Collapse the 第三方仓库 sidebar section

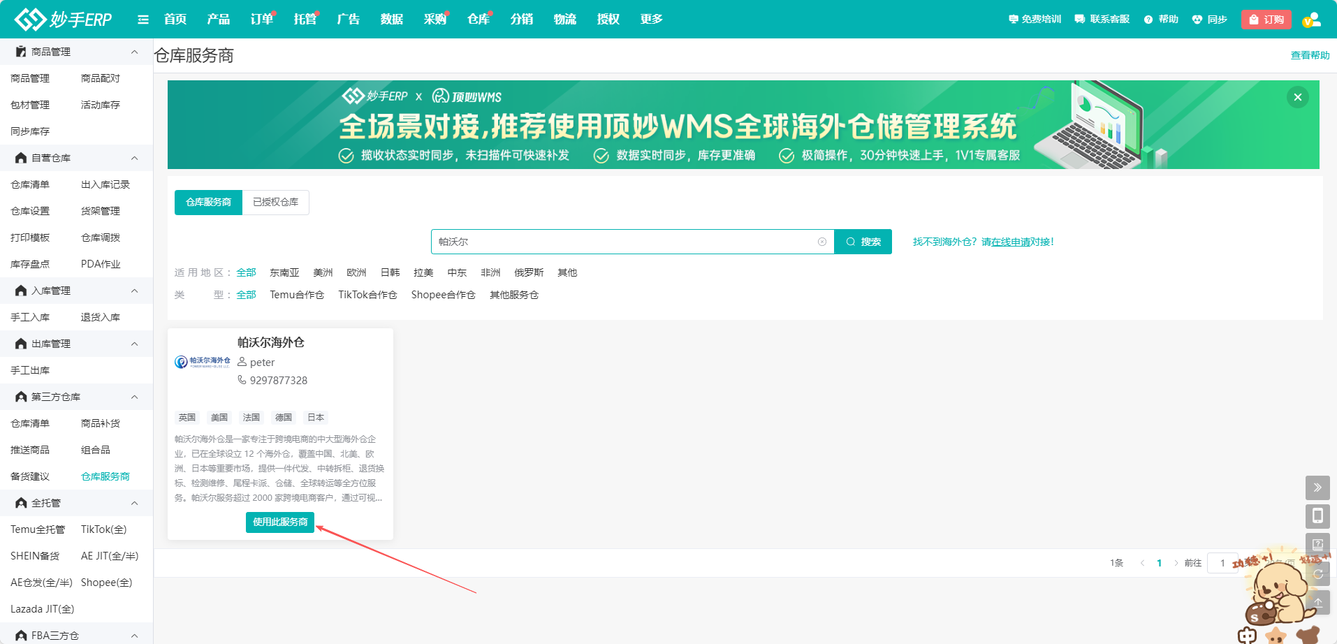click(134, 397)
